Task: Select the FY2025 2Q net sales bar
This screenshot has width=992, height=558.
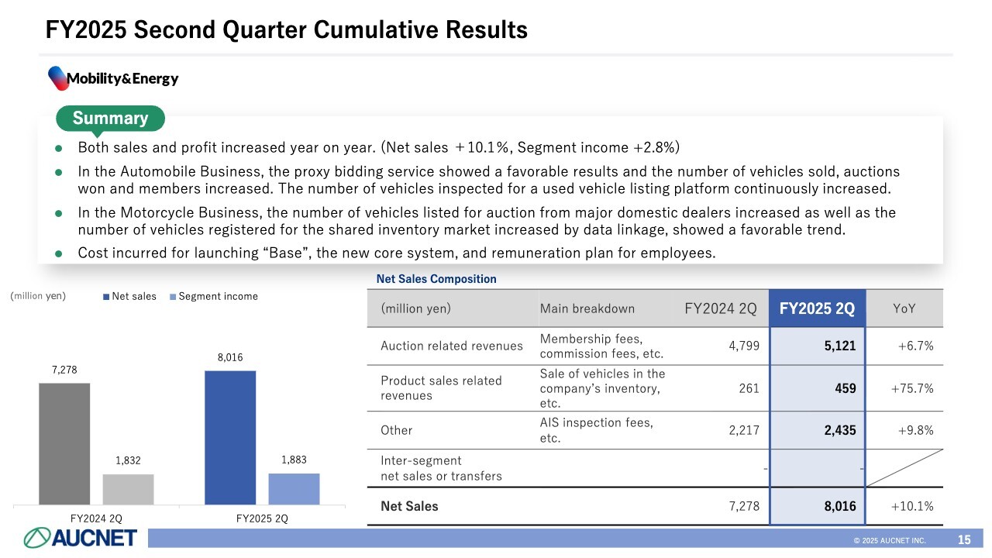Action: (230, 438)
